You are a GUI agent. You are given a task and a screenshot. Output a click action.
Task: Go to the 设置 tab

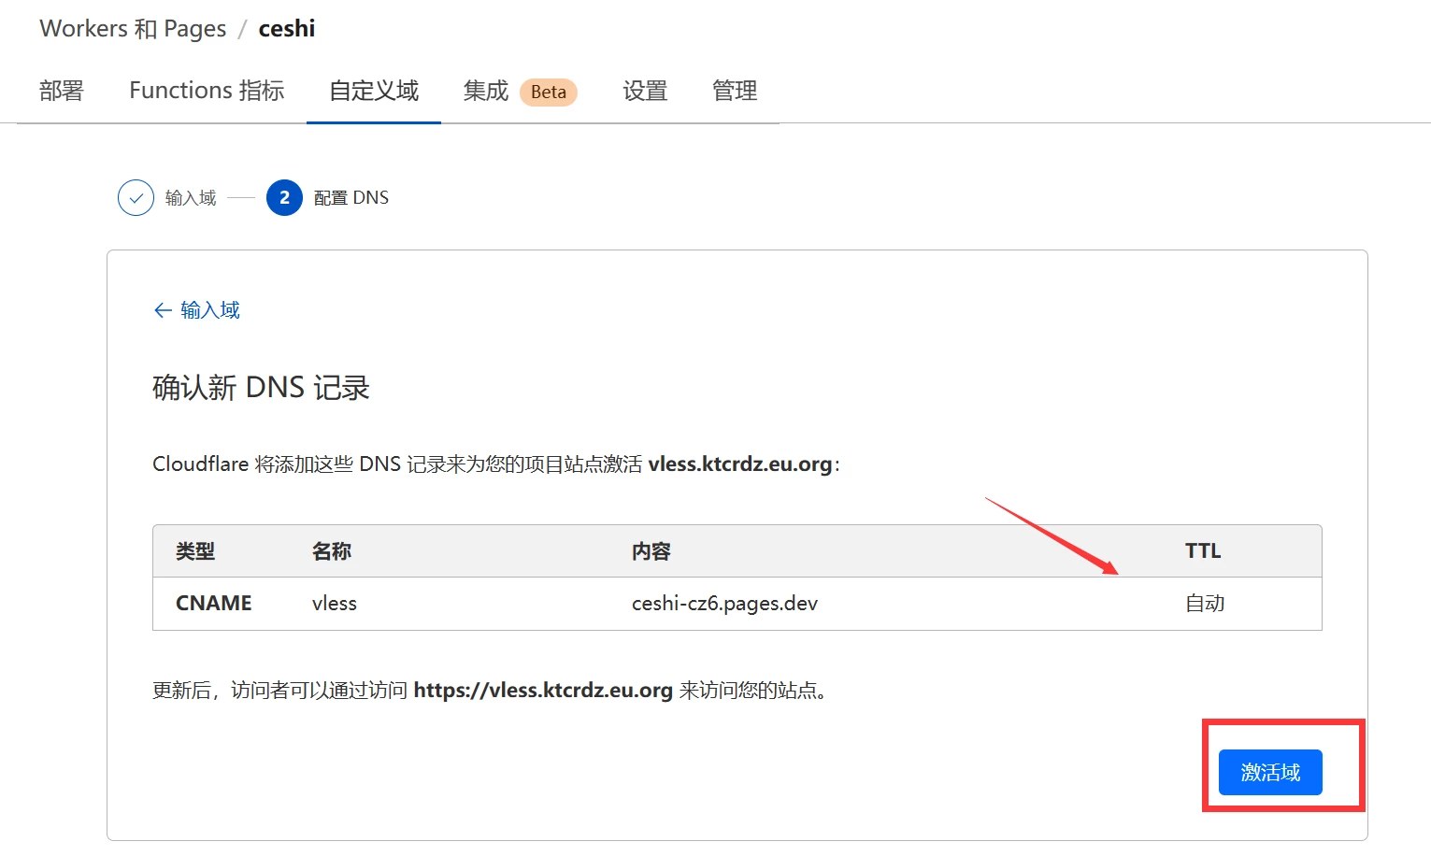coord(645,91)
